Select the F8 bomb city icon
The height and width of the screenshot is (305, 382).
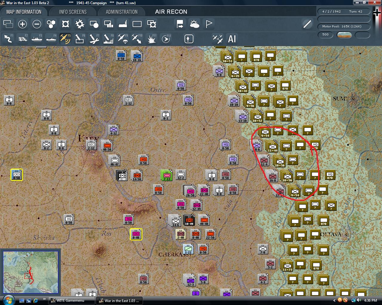click(x=108, y=39)
